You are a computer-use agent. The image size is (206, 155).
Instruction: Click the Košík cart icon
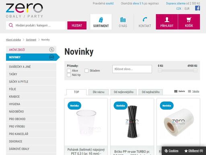coord(189,20)
